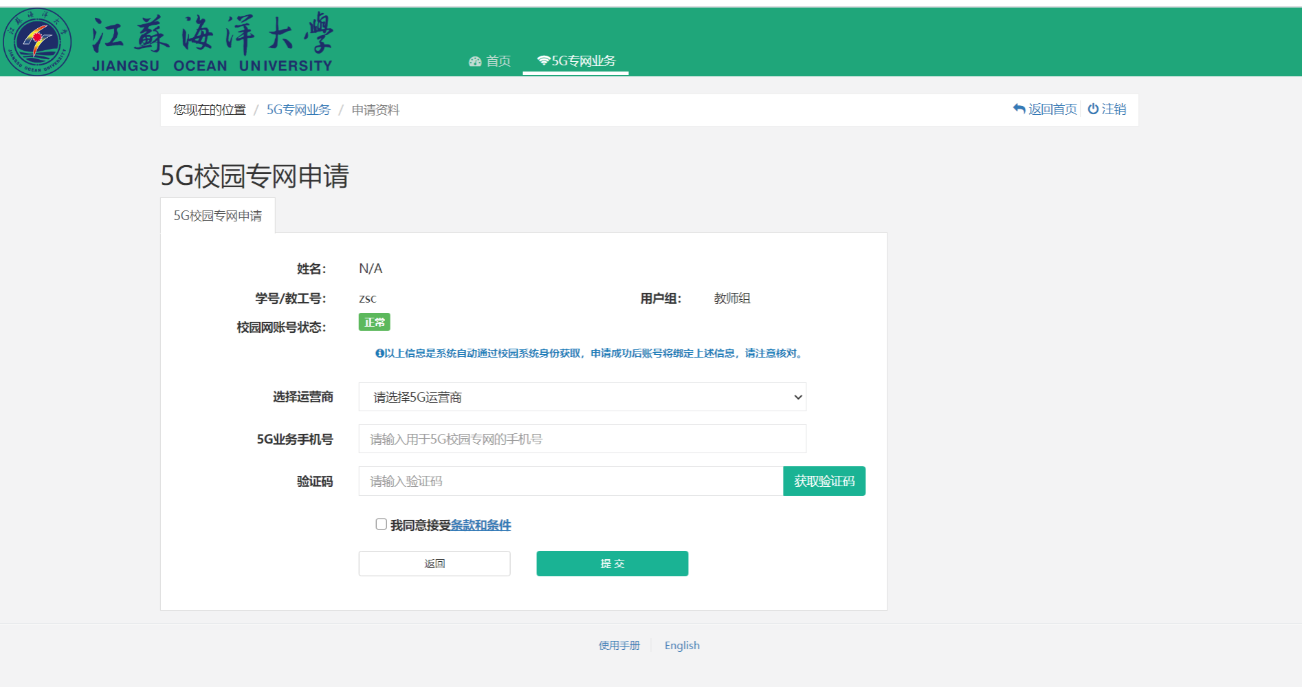This screenshot has width=1302, height=687.
Task: Open the 条款和条件 link
Action: point(481,525)
